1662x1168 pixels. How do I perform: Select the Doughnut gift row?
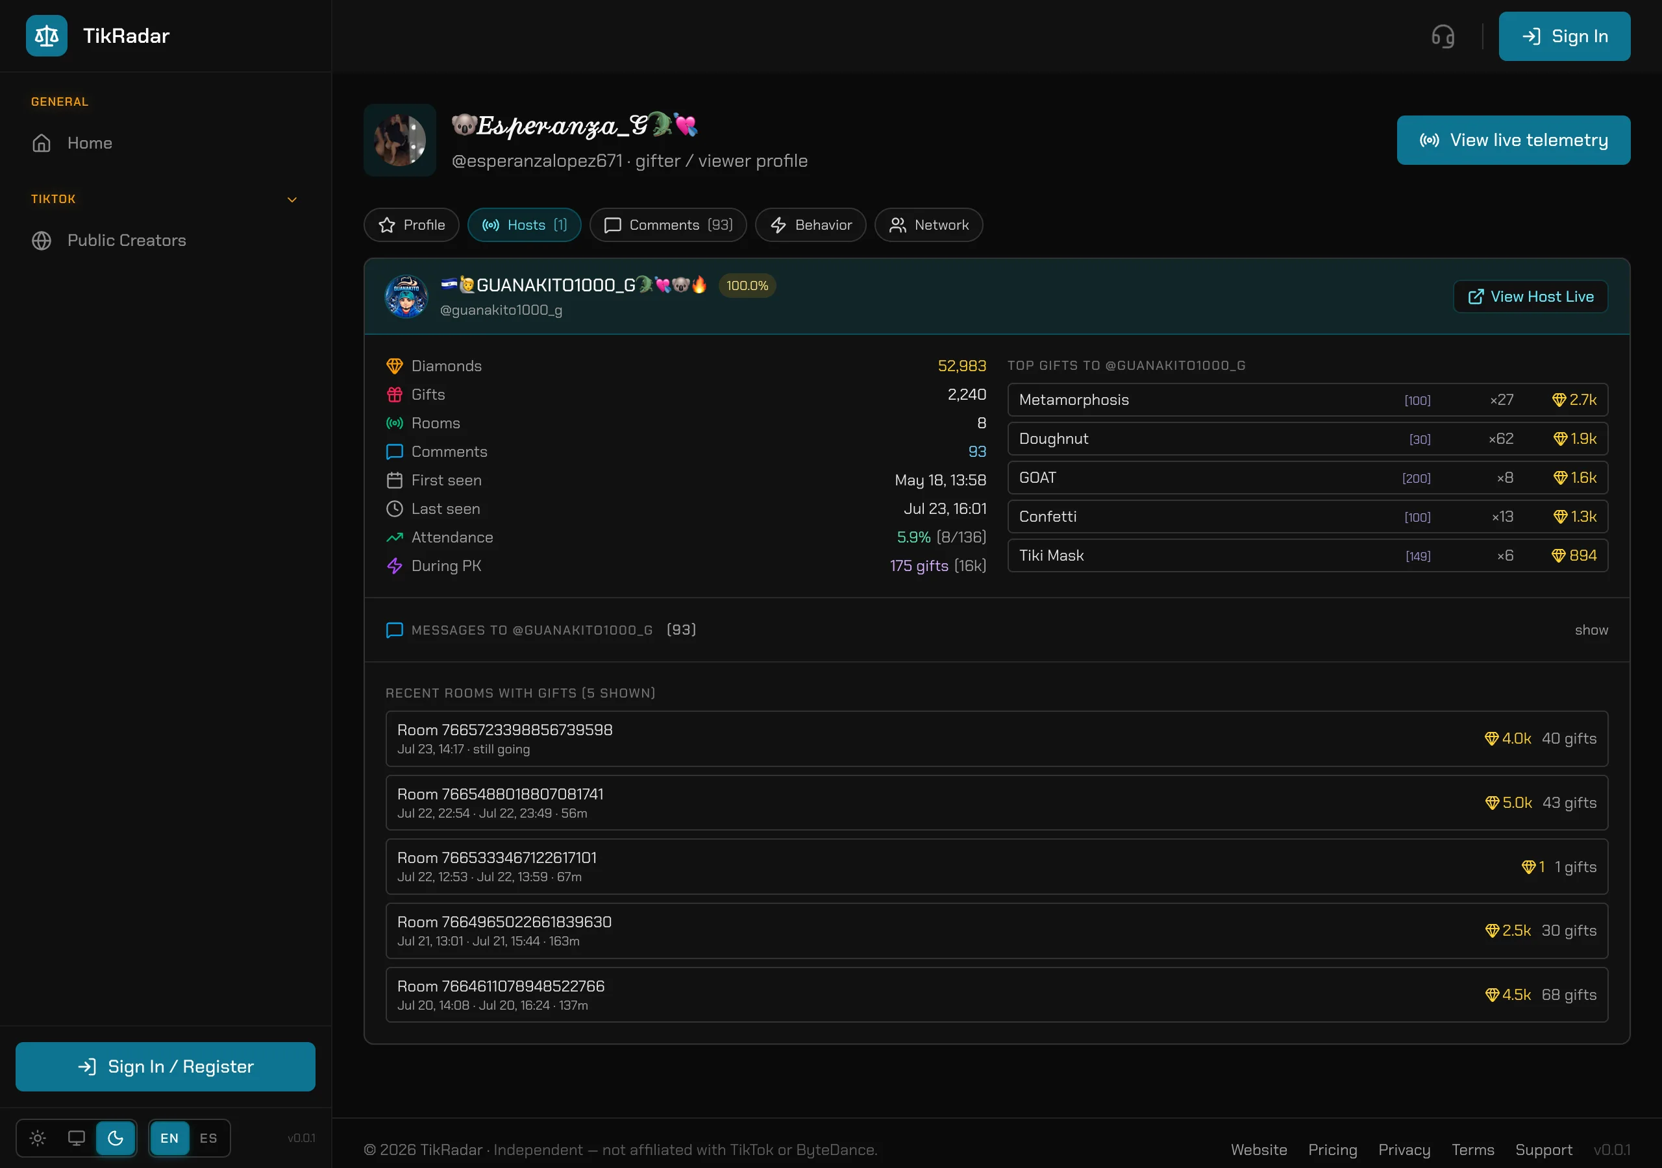[x=1308, y=439]
